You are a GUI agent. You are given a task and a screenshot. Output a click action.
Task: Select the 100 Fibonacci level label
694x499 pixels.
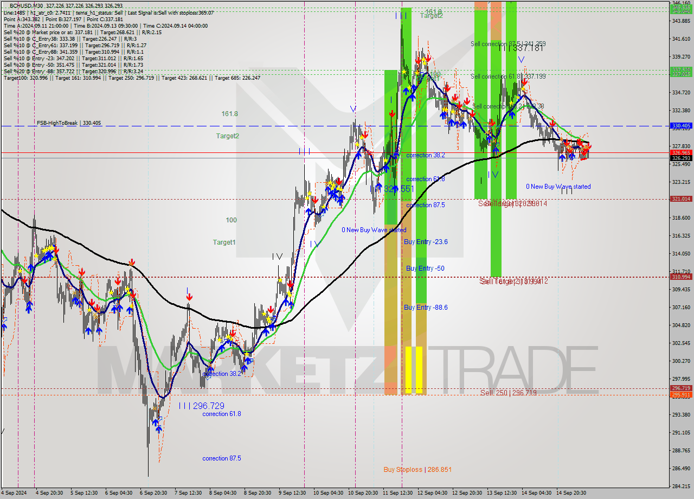click(232, 220)
